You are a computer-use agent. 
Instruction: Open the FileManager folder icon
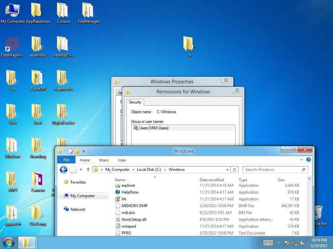tap(88, 13)
